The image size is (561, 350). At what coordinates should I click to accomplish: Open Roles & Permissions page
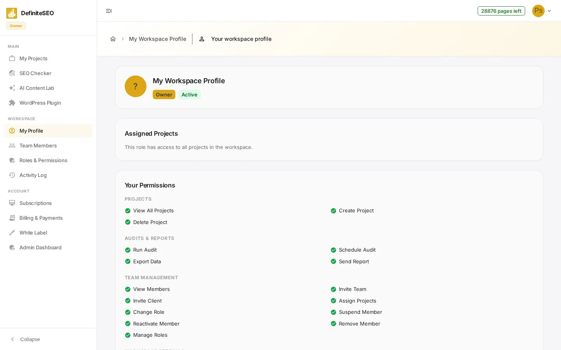coord(48,160)
